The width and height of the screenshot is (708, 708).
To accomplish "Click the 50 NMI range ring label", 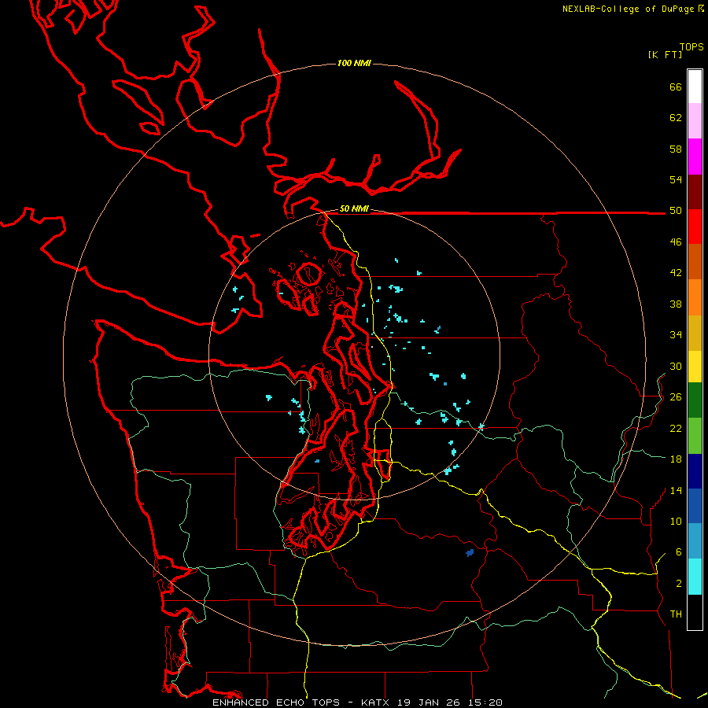I will click(x=354, y=208).
